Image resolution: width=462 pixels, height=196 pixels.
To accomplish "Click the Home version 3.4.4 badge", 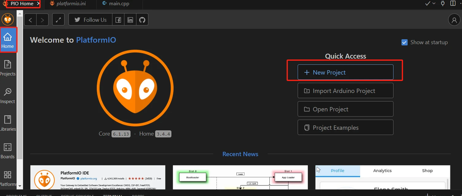I will [164, 134].
